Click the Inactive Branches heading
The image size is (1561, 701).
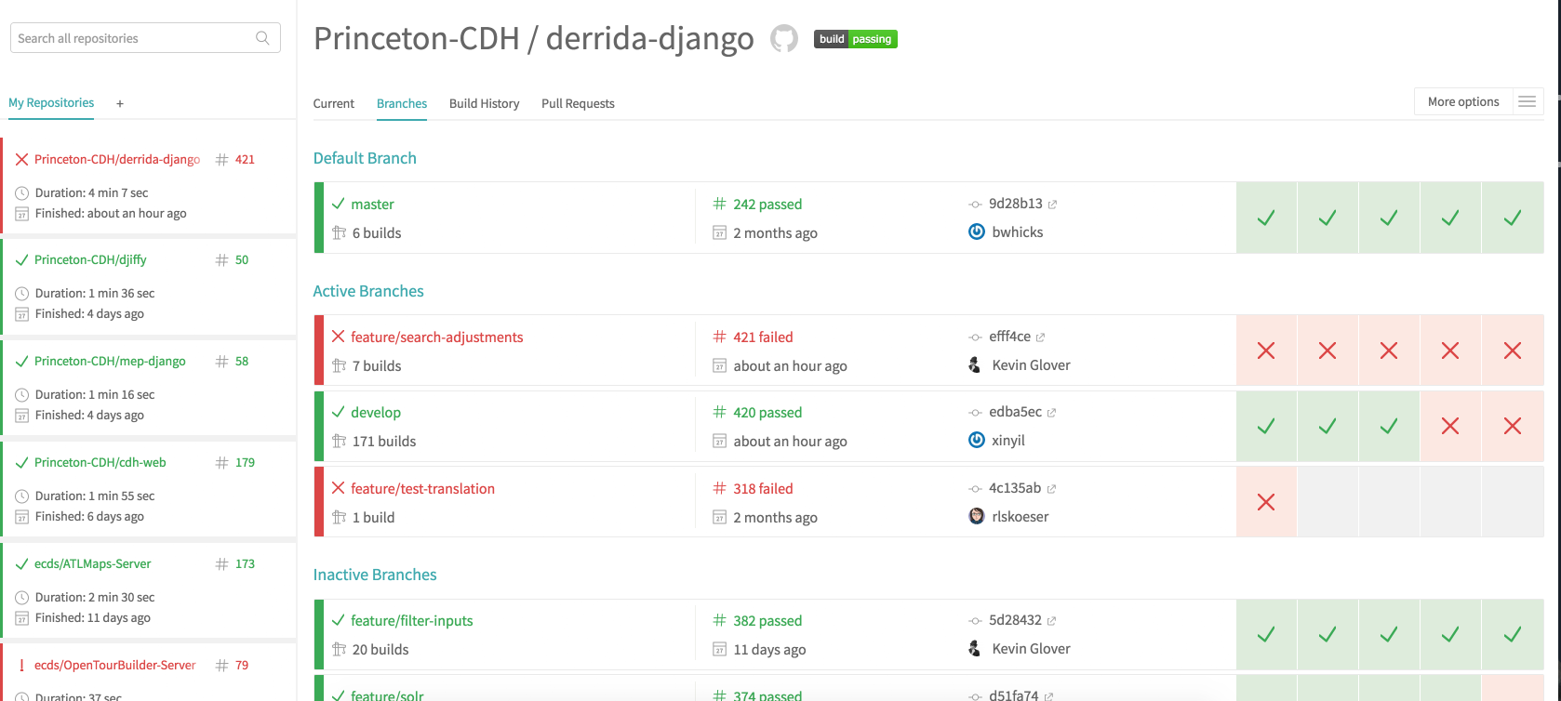pos(375,575)
